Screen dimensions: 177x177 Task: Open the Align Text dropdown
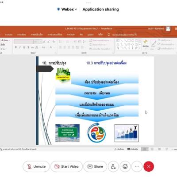(x=97, y=44)
